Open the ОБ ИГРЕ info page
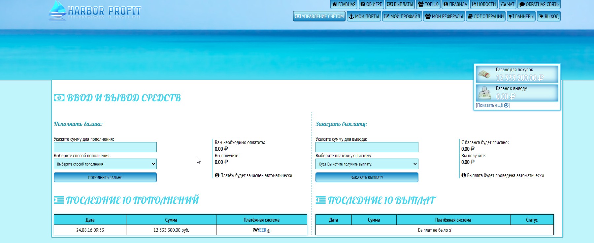 click(x=371, y=4)
